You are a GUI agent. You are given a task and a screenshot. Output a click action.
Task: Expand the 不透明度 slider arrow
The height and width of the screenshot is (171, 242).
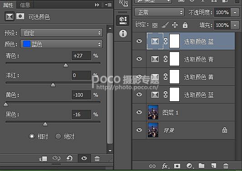click(x=235, y=12)
